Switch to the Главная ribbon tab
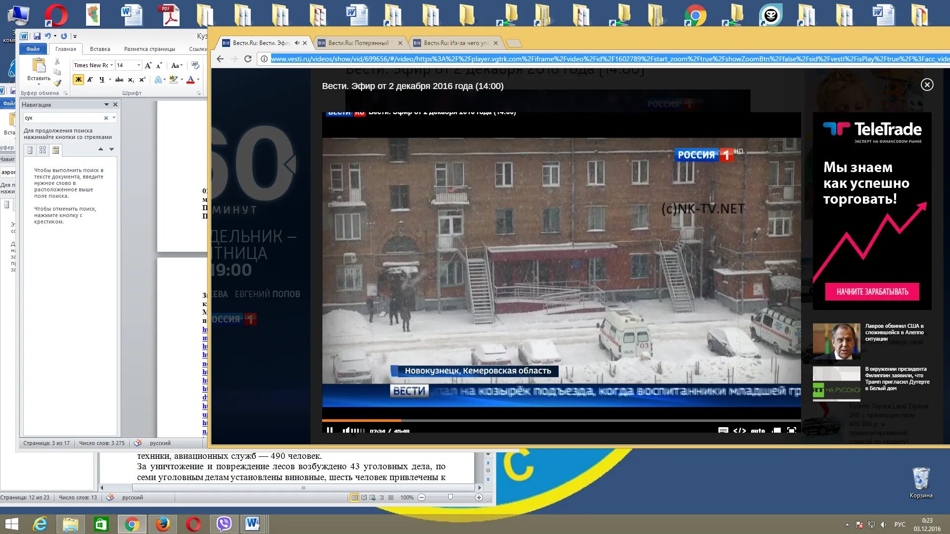The height and width of the screenshot is (534, 950). coord(65,49)
